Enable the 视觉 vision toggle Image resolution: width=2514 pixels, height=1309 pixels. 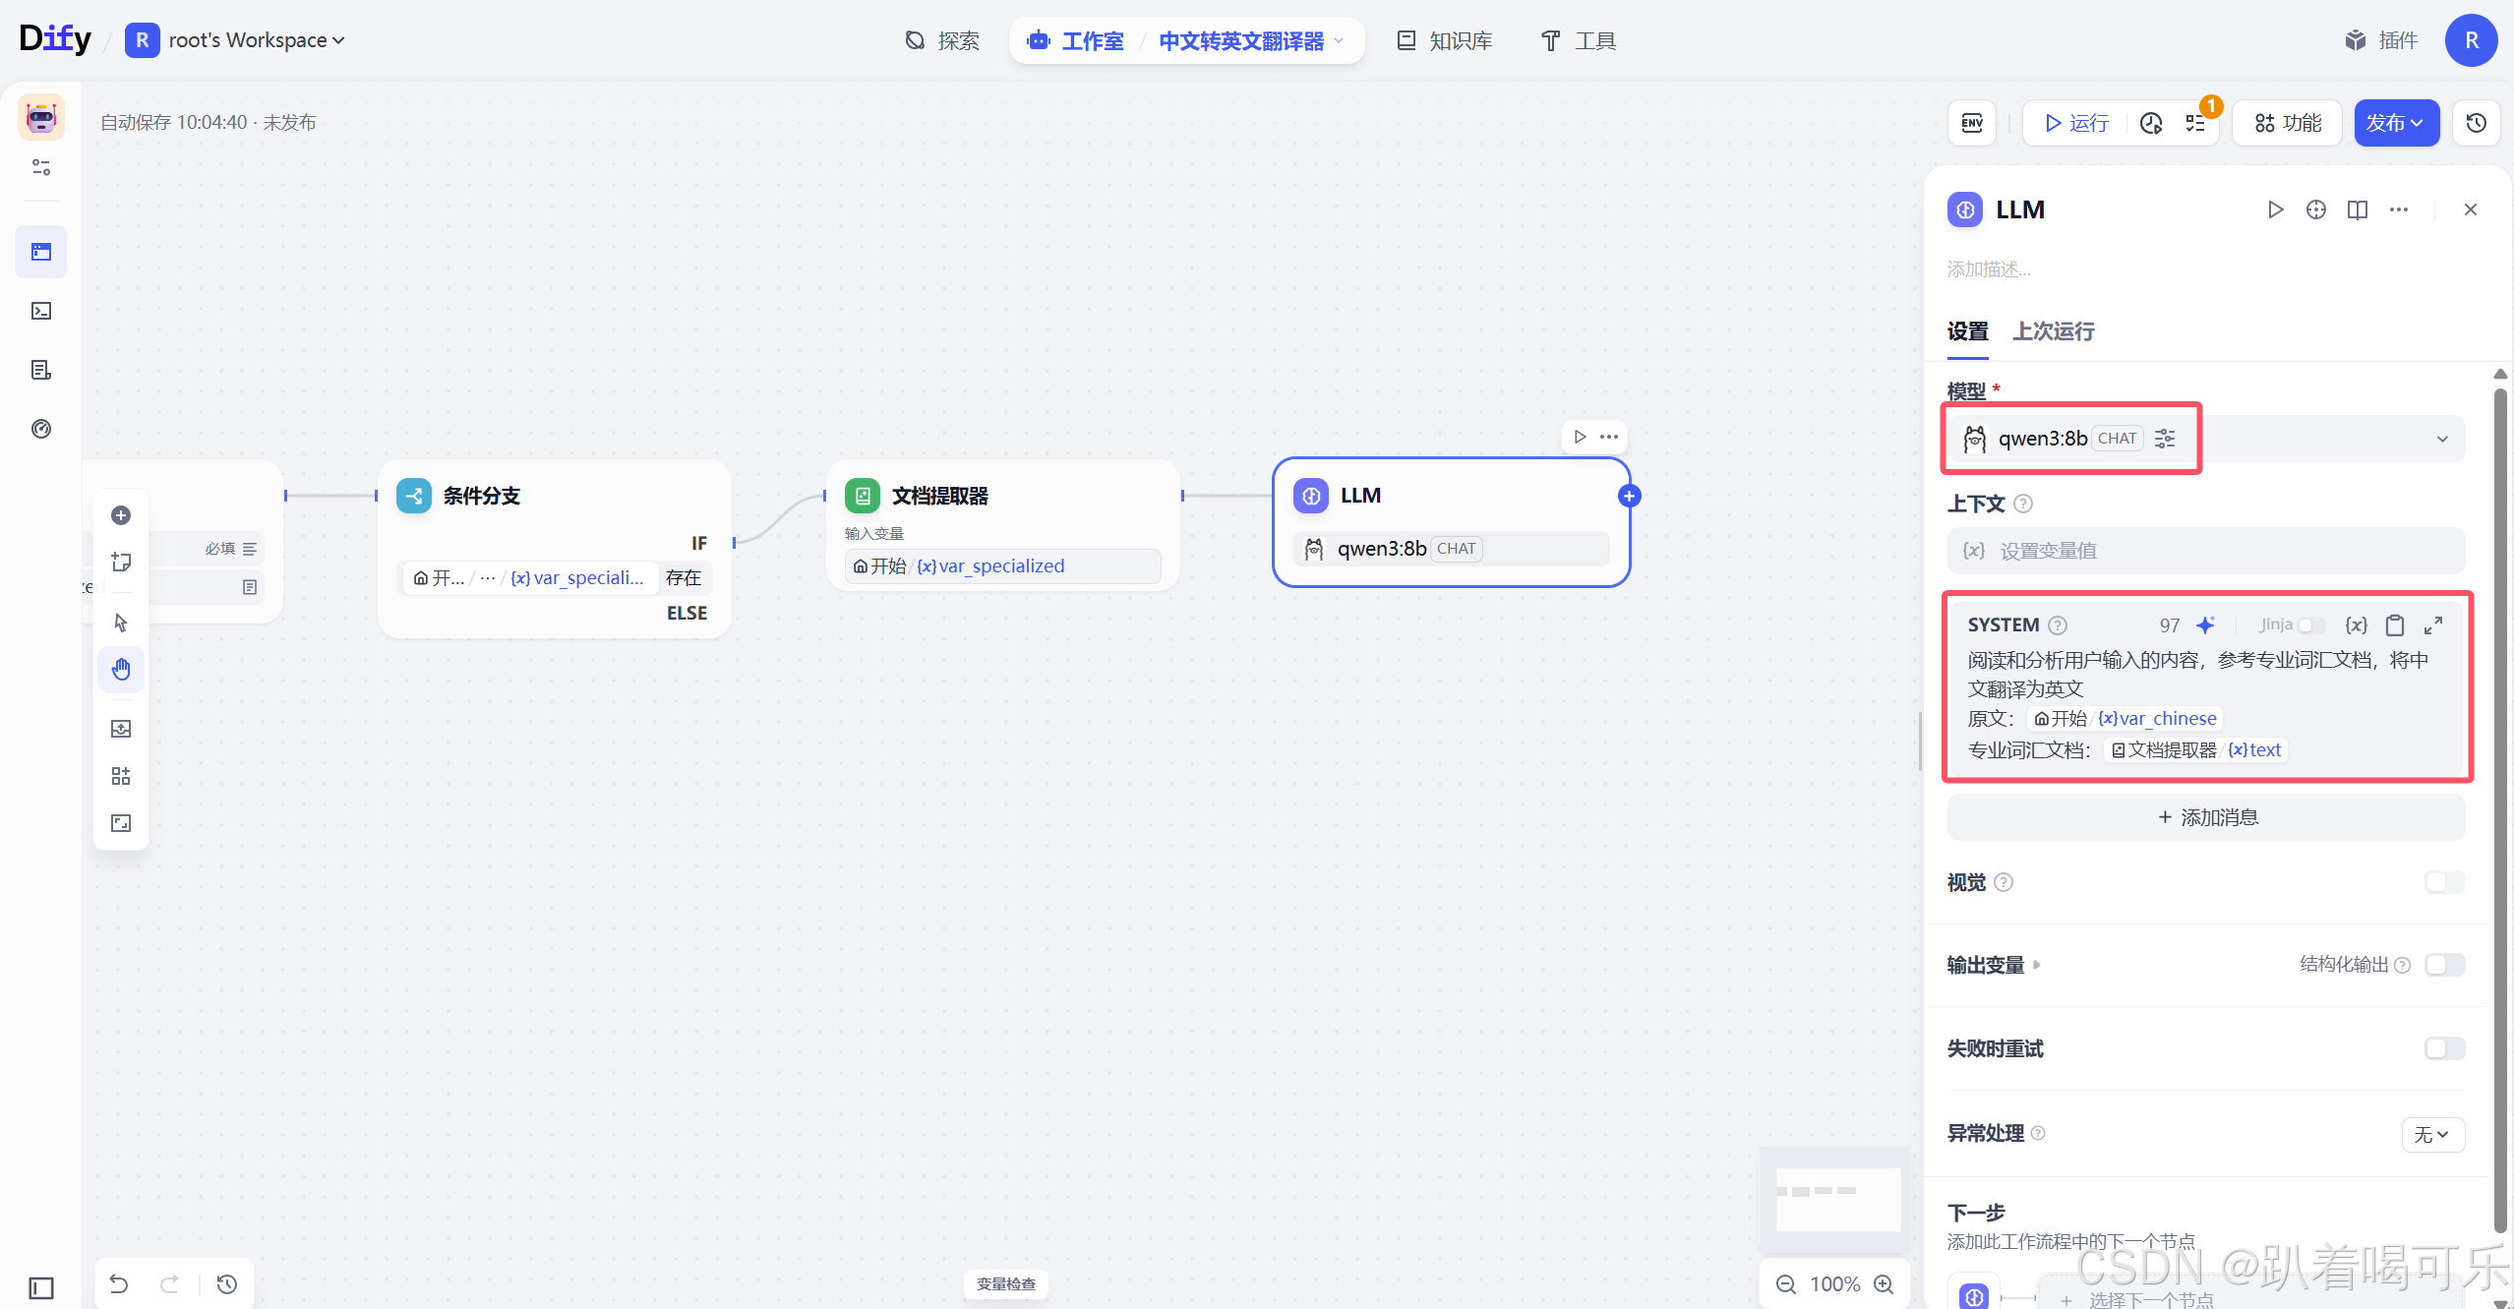point(2444,882)
